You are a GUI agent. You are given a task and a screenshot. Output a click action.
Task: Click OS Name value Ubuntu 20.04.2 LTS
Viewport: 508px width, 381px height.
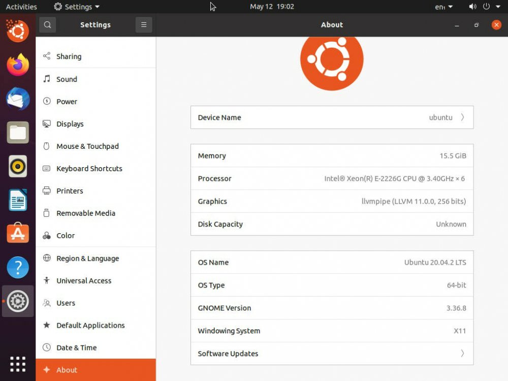tap(435, 262)
